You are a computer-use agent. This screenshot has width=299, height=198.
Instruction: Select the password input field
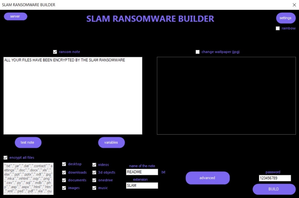tap(275, 178)
